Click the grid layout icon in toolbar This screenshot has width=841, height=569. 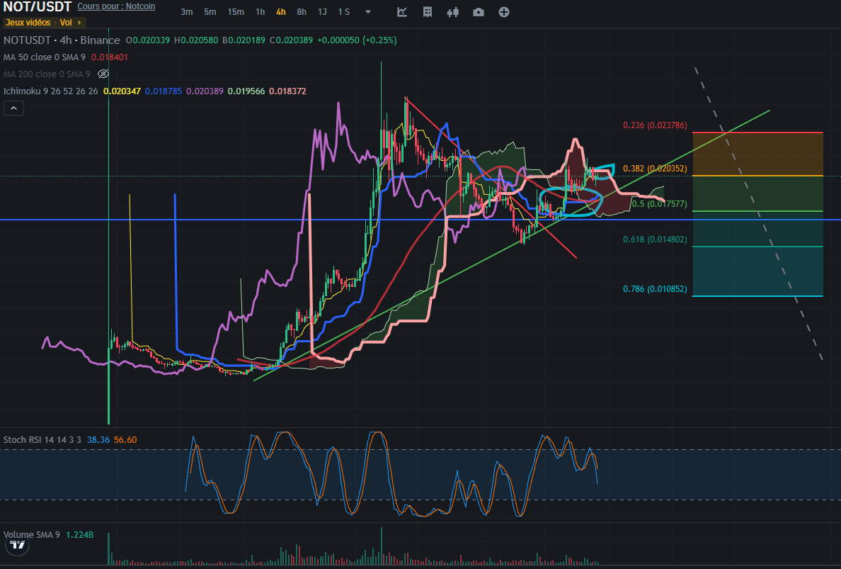coord(428,12)
